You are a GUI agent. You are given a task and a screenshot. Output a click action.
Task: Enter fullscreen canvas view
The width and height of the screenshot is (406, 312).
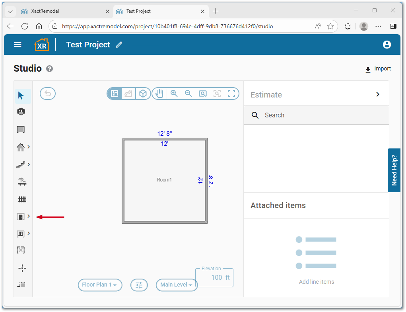pos(231,94)
